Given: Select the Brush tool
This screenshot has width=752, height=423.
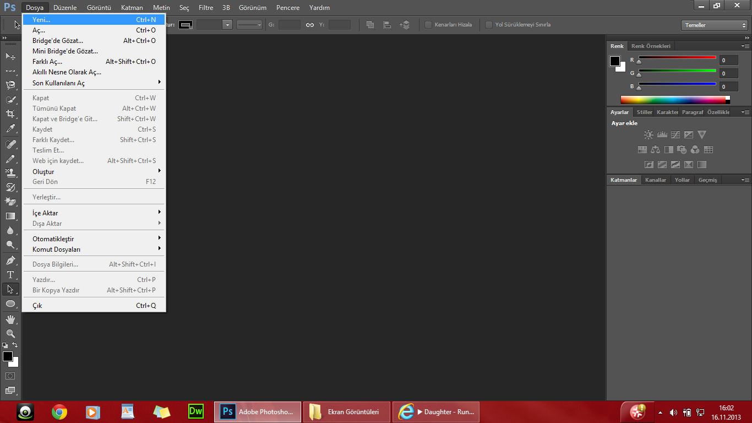Looking at the screenshot, I should pyautogui.click(x=10, y=159).
